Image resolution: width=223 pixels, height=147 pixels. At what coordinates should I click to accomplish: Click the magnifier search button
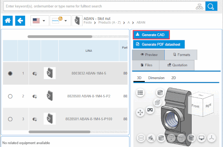211,6
